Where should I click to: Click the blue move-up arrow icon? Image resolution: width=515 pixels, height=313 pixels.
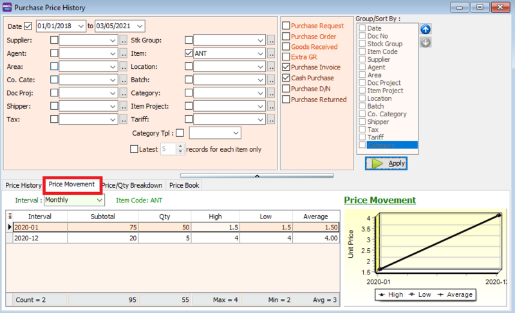tap(425, 30)
